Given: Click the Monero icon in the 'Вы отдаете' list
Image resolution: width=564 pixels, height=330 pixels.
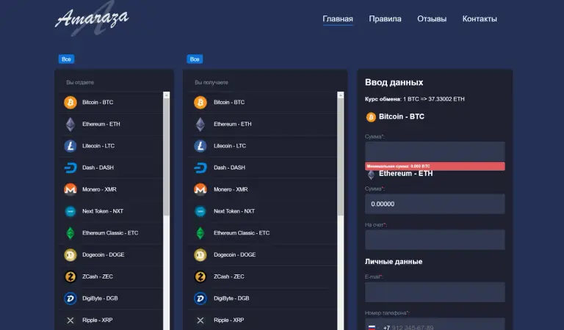Looking at the screenshot, I should click(70, 189).
